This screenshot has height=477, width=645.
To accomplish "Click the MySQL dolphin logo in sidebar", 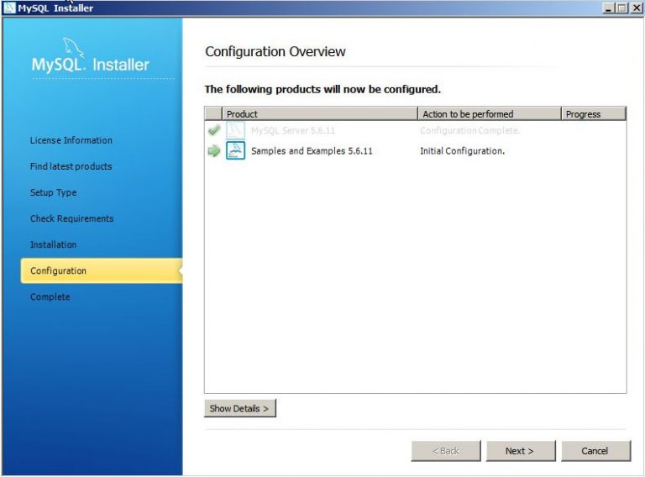I will (73, 47).
